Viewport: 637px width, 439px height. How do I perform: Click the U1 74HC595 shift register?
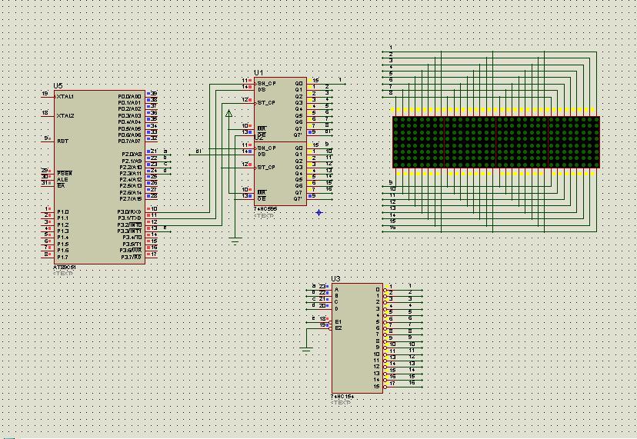tap(279, 108)
